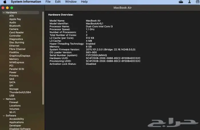Click the Hardware Overview heading
Image resolution: width=200 pixels, height=130 pixels.
pyautogui.click(x=61, y=15)
